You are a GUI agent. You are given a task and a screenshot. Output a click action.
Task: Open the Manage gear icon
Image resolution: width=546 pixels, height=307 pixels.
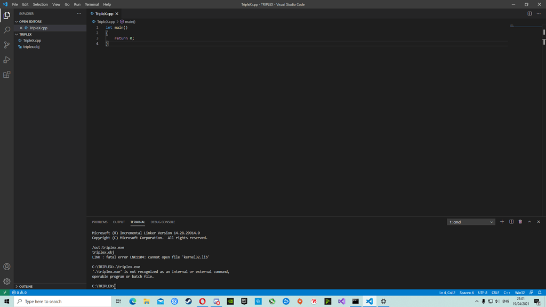pyautogui.click(x=6, y=281)
